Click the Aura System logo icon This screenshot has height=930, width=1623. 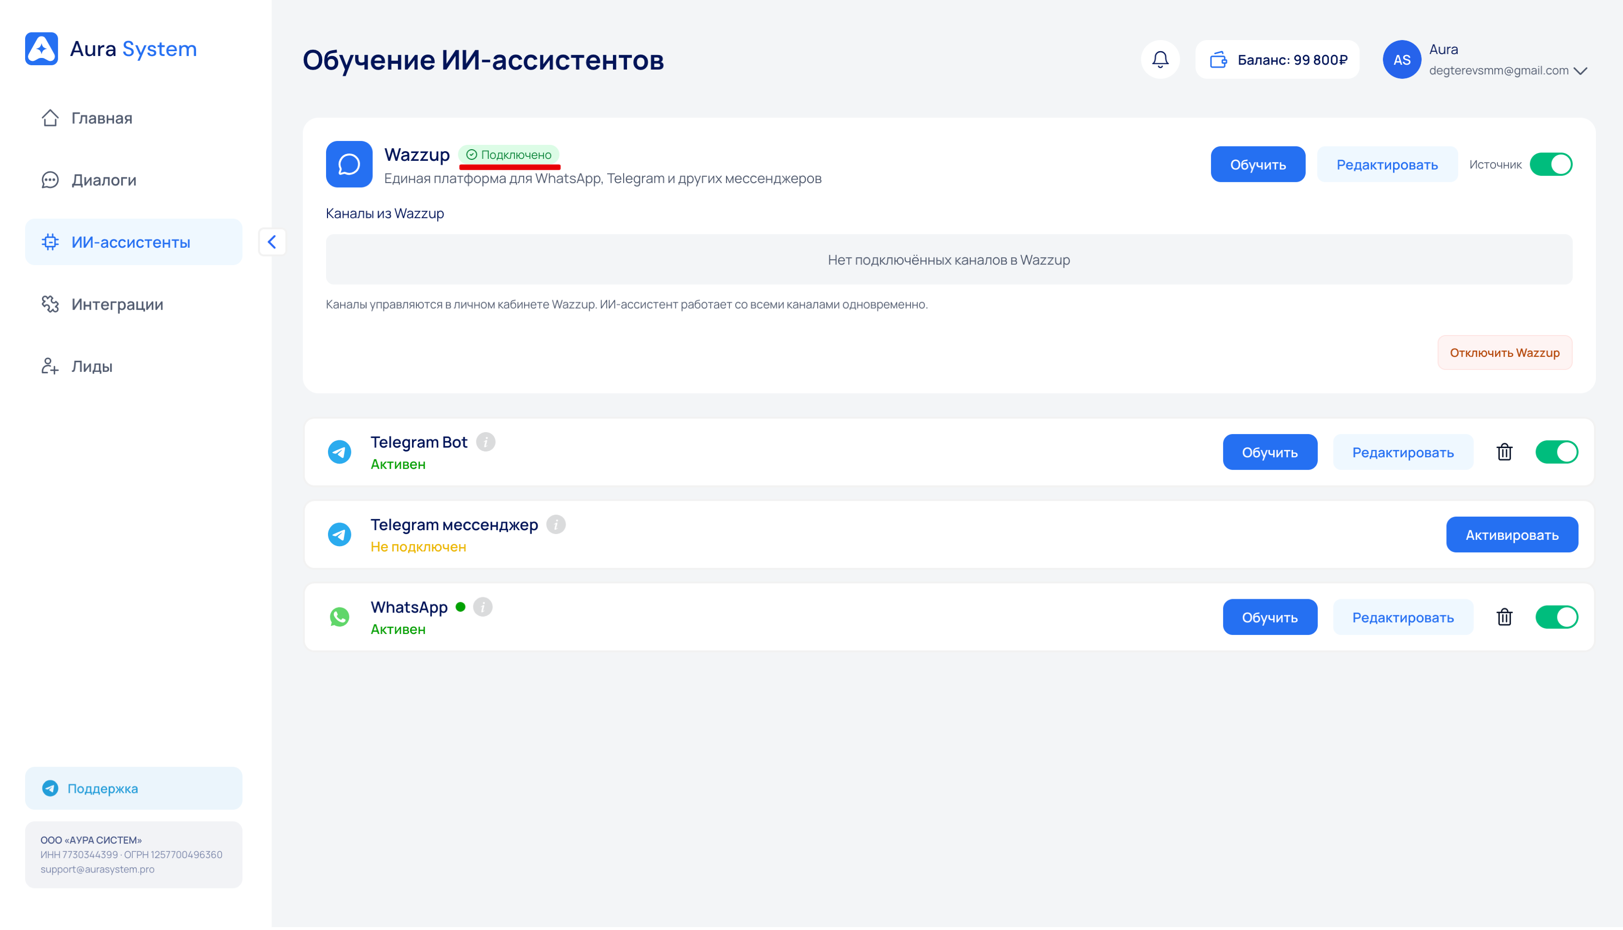(42, 49)
